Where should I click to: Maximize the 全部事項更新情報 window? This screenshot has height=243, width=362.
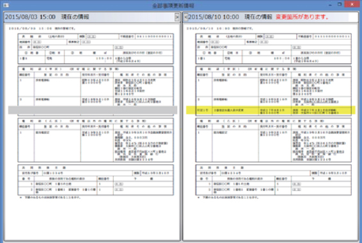tap(340, 4)
